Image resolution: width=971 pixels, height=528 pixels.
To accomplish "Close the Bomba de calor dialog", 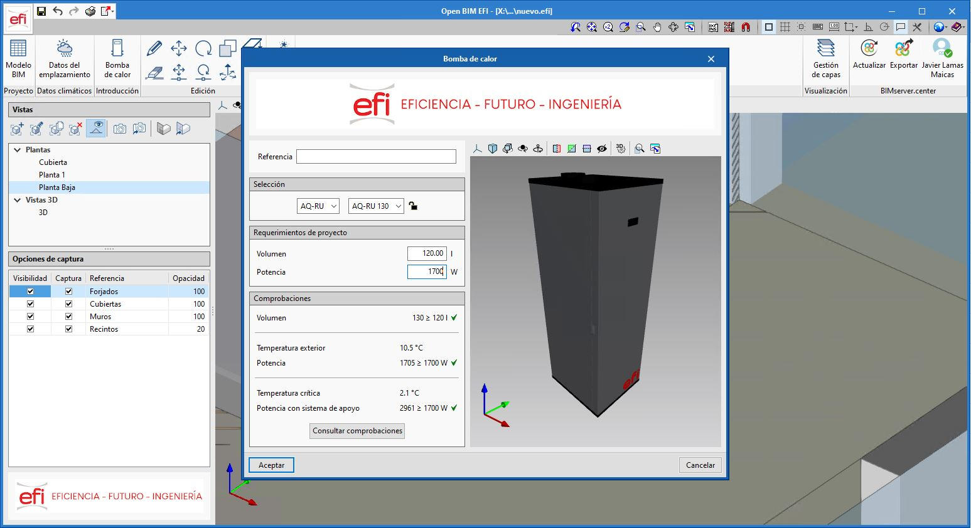I will coord(711,59).
